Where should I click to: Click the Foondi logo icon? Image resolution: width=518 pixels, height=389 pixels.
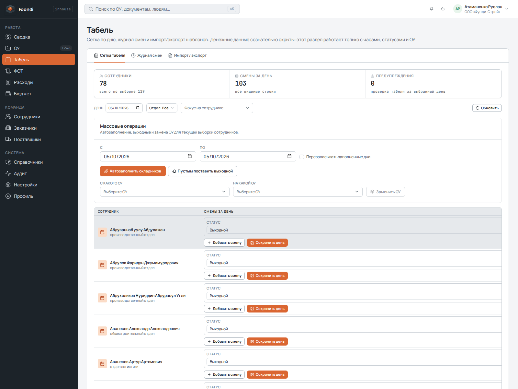pos(10,9)
